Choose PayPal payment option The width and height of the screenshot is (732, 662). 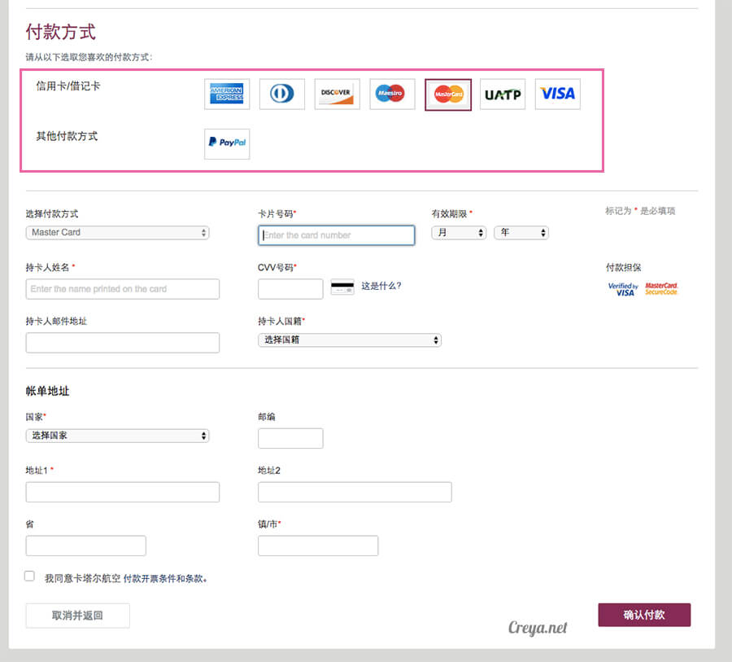227,143
